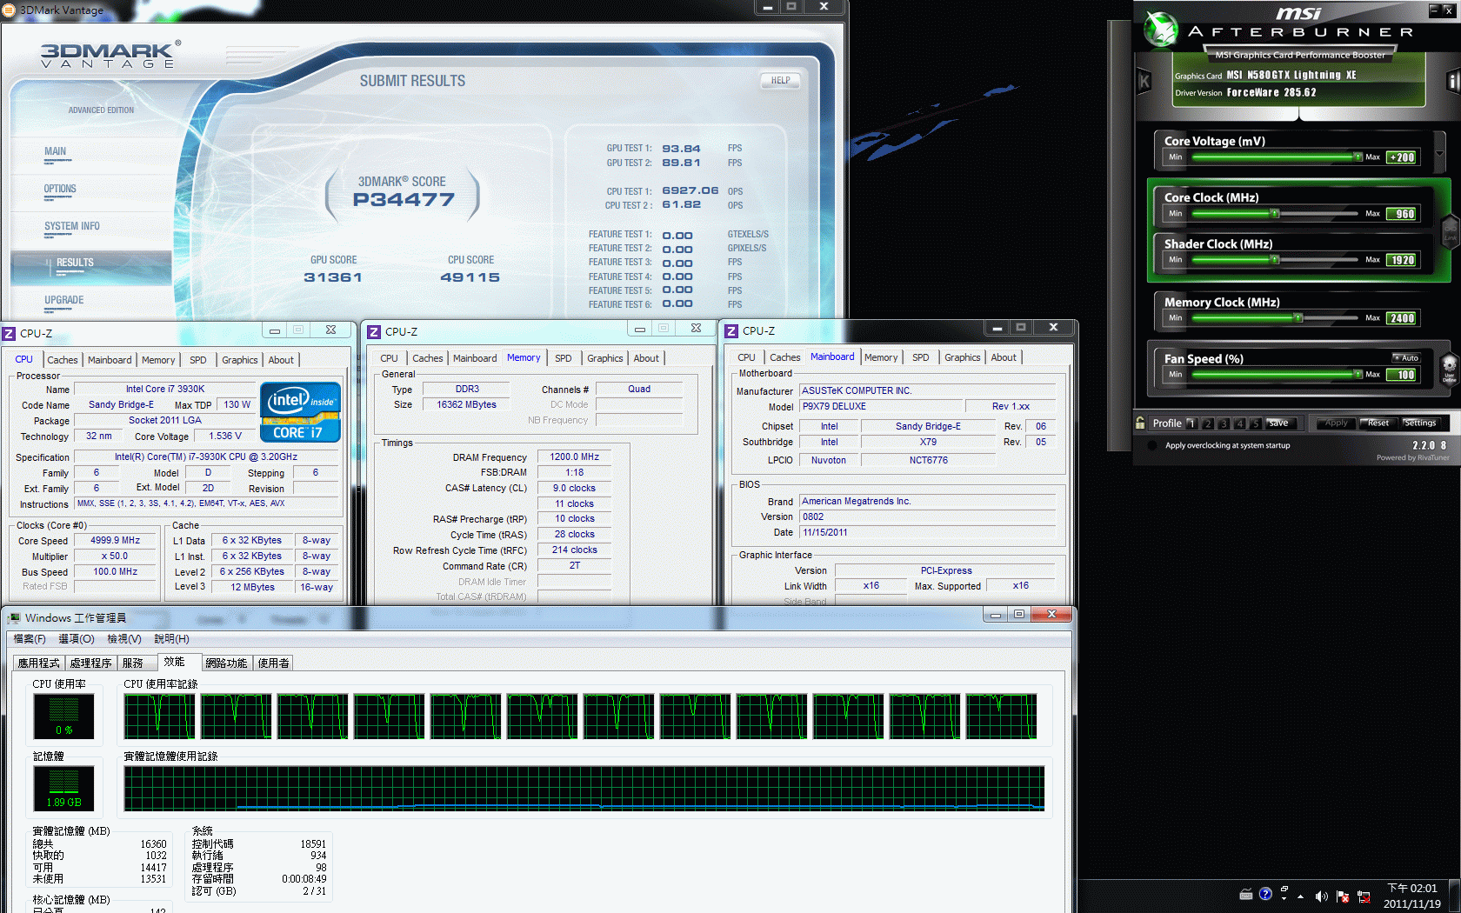
Task: Click the Afterburner Reset button
Action: [1378, 423]
